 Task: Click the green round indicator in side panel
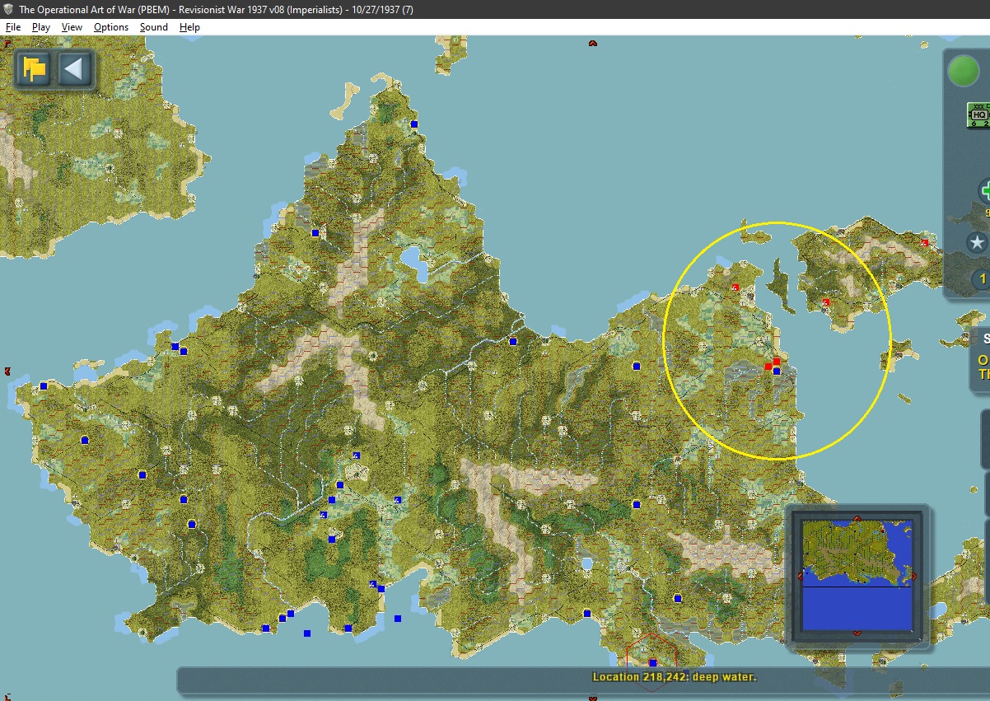click(x=963, y=71)
